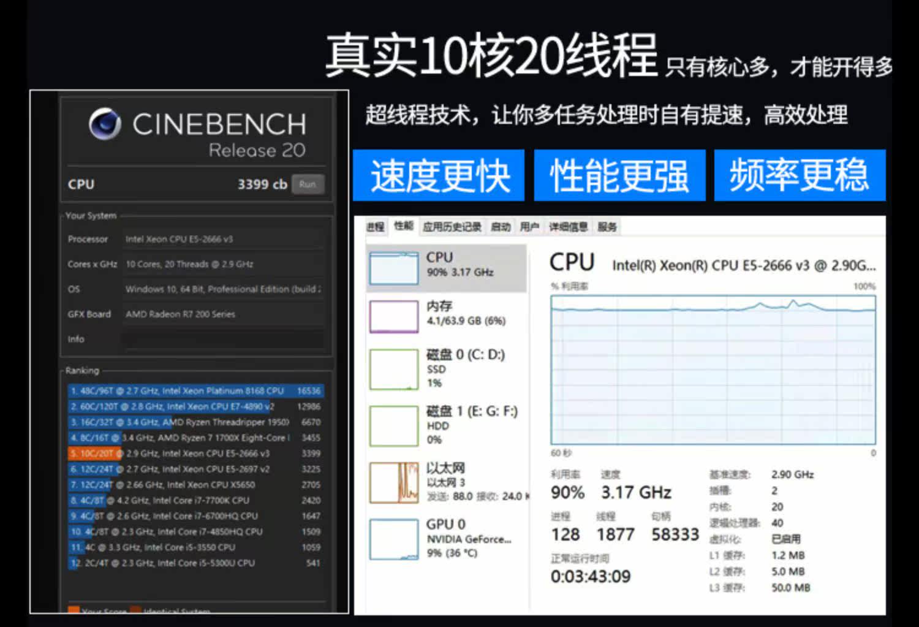Screen dimensions: 919x627
Task: Open the 用户 tab
Action: [529, 227]
